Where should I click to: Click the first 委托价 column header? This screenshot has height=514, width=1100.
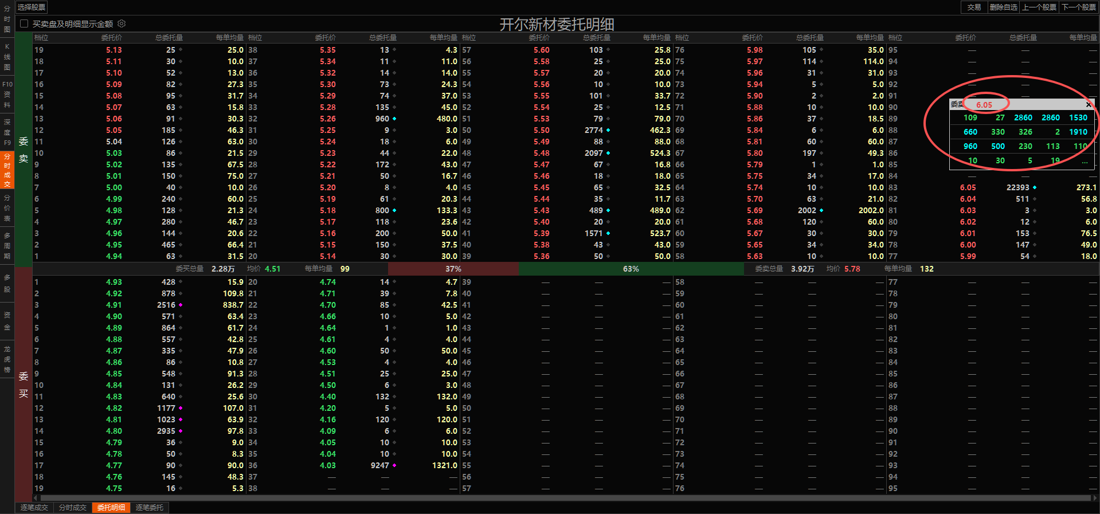tap(112, 38)
